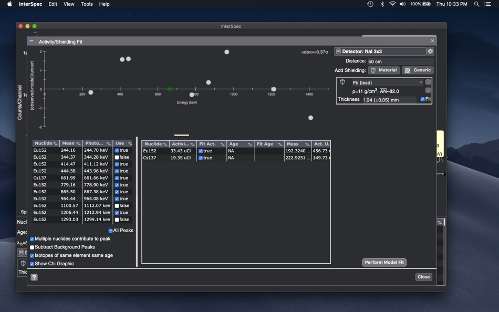Screen dimensions: 499x312
Task: Remove the Pb shielding with minus icon
Action: click(x=428, y=82)
